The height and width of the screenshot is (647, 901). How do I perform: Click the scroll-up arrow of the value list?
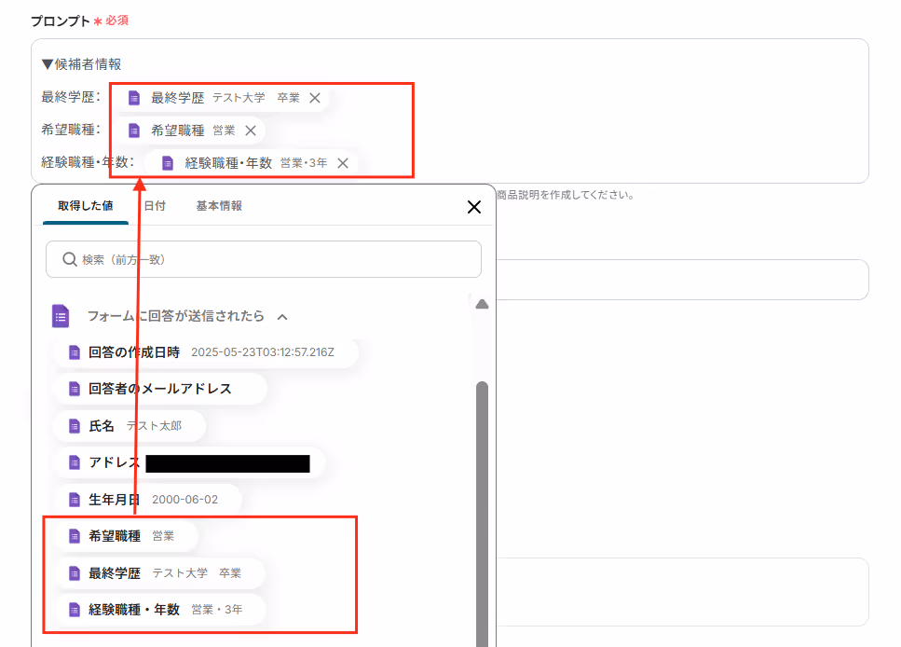coord(482,304)
